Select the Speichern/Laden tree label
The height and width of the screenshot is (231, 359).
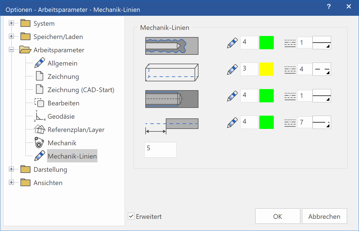pos(58,37)
